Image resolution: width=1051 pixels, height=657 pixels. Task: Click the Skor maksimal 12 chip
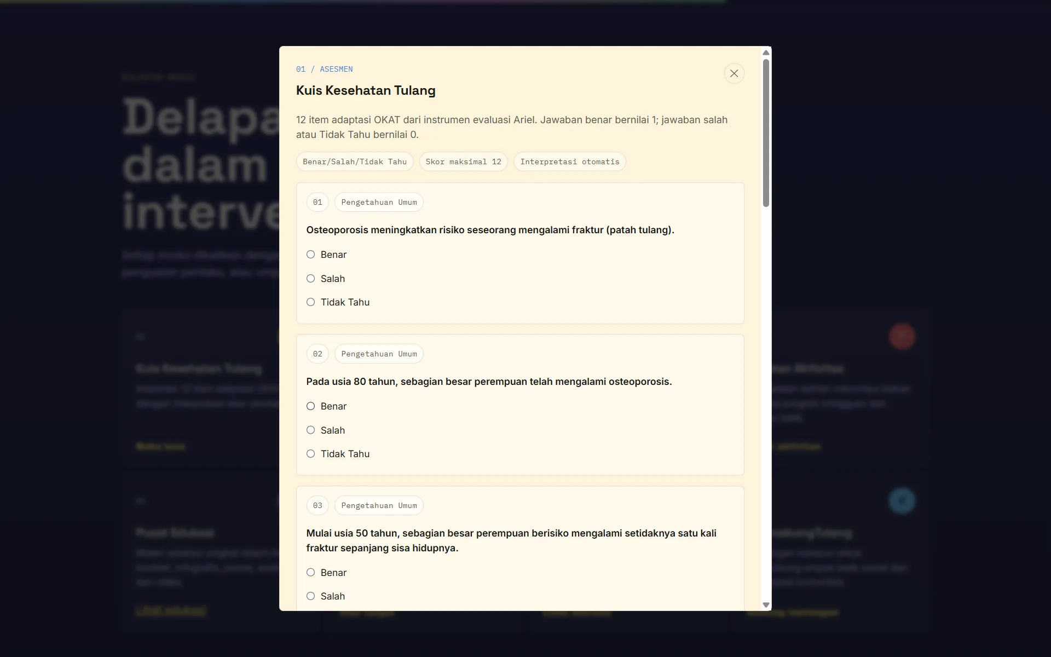click(x=464, y=162)
